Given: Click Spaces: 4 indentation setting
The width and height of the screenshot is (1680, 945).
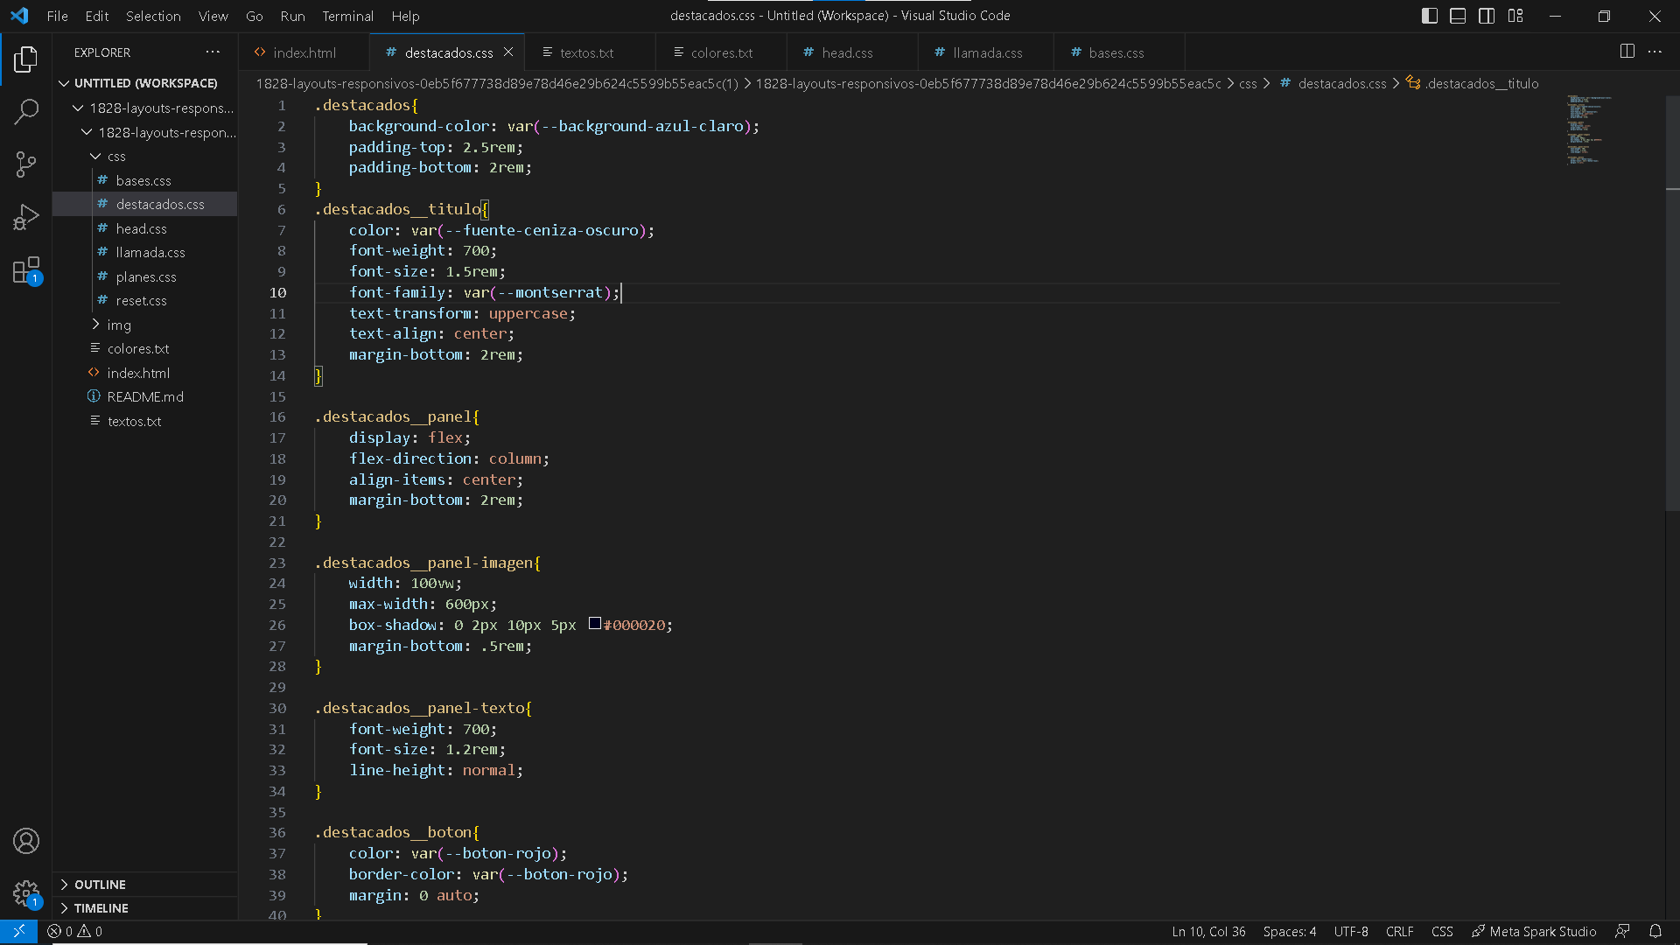Looking at the screenshot, I should coord(1289,931).
